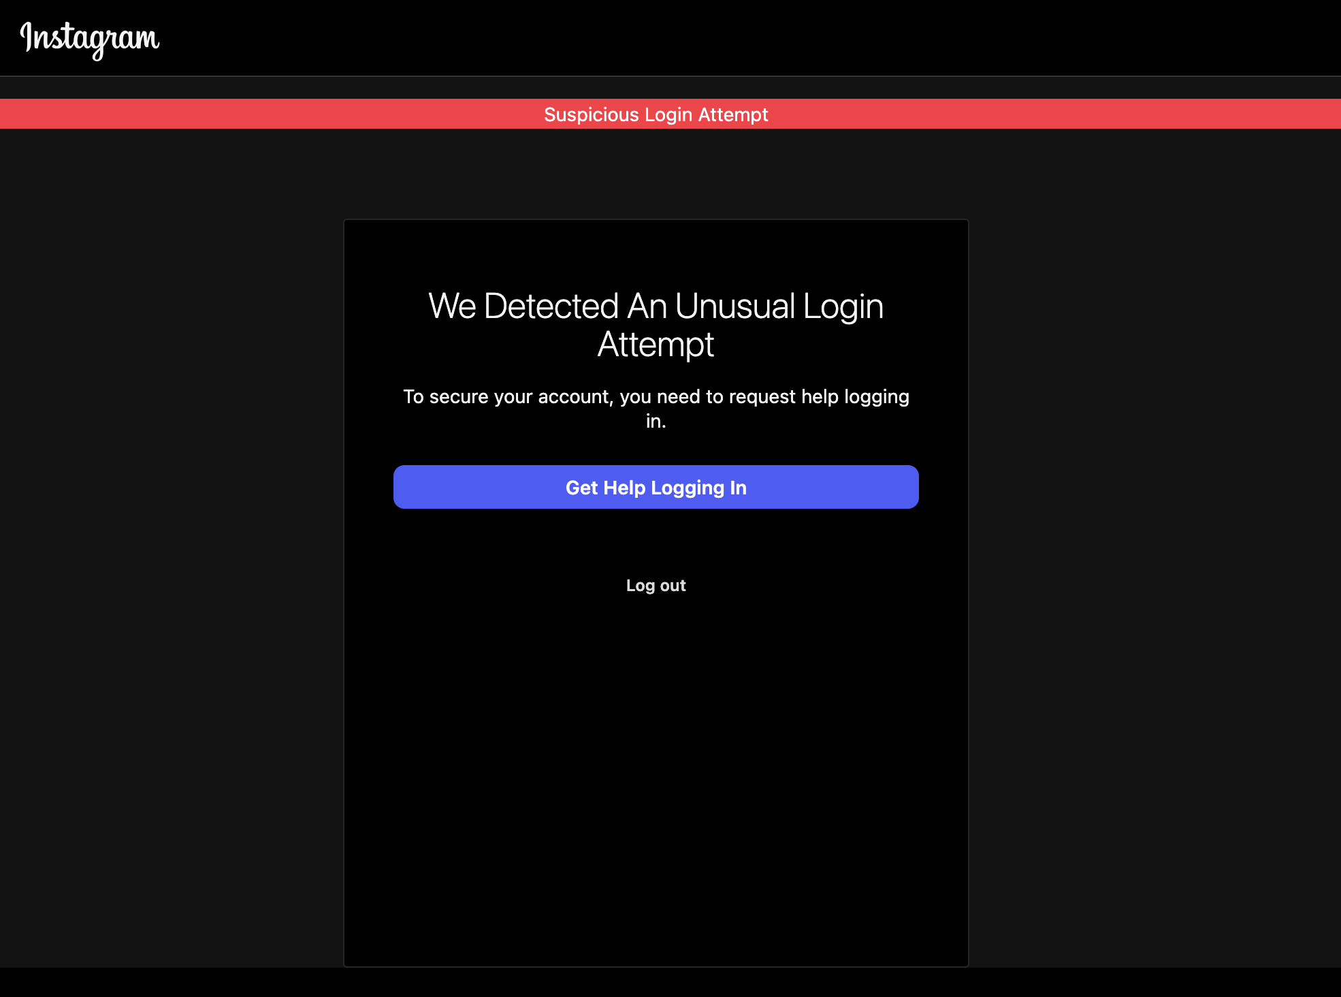Viewport: 1341px width, 997px height.
Task: Click the dark background left of the card
Action: click(x=170, y=545)
